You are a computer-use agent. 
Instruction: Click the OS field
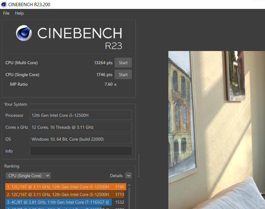81,139
